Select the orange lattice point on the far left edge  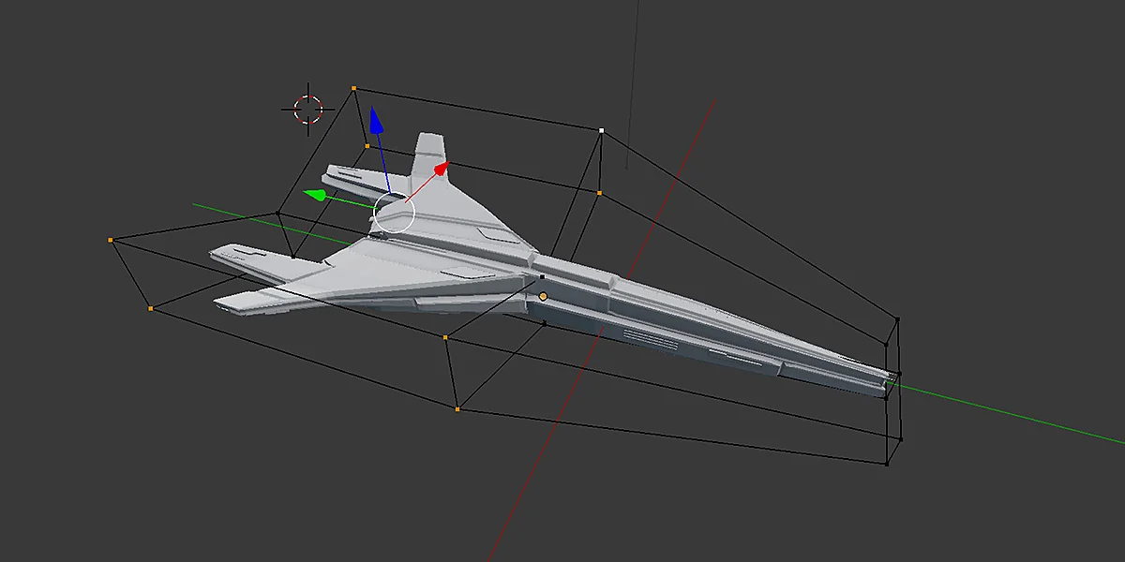(x=111, y=239)
